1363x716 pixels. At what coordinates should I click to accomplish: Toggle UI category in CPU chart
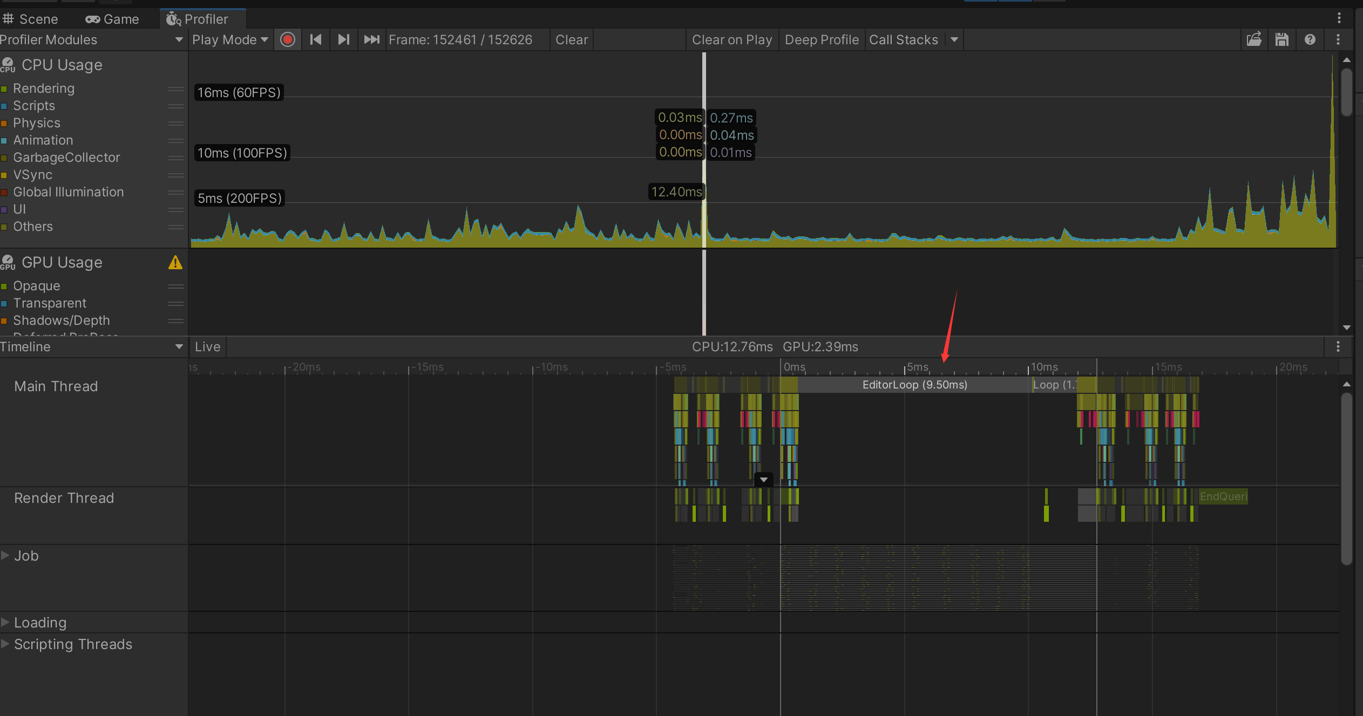(4, 209)
